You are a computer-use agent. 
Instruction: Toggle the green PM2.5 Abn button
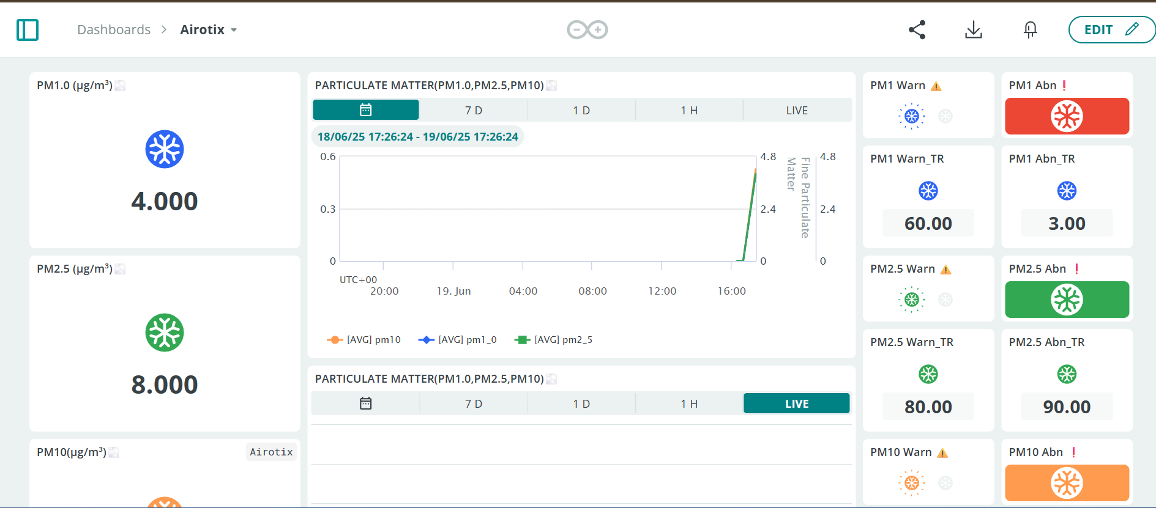click(1067, 300)
